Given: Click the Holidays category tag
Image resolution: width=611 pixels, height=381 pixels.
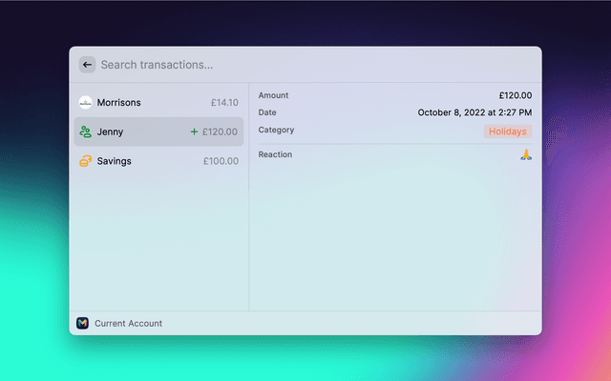Looking at the screenshot, I should click(x=508, y=131).
